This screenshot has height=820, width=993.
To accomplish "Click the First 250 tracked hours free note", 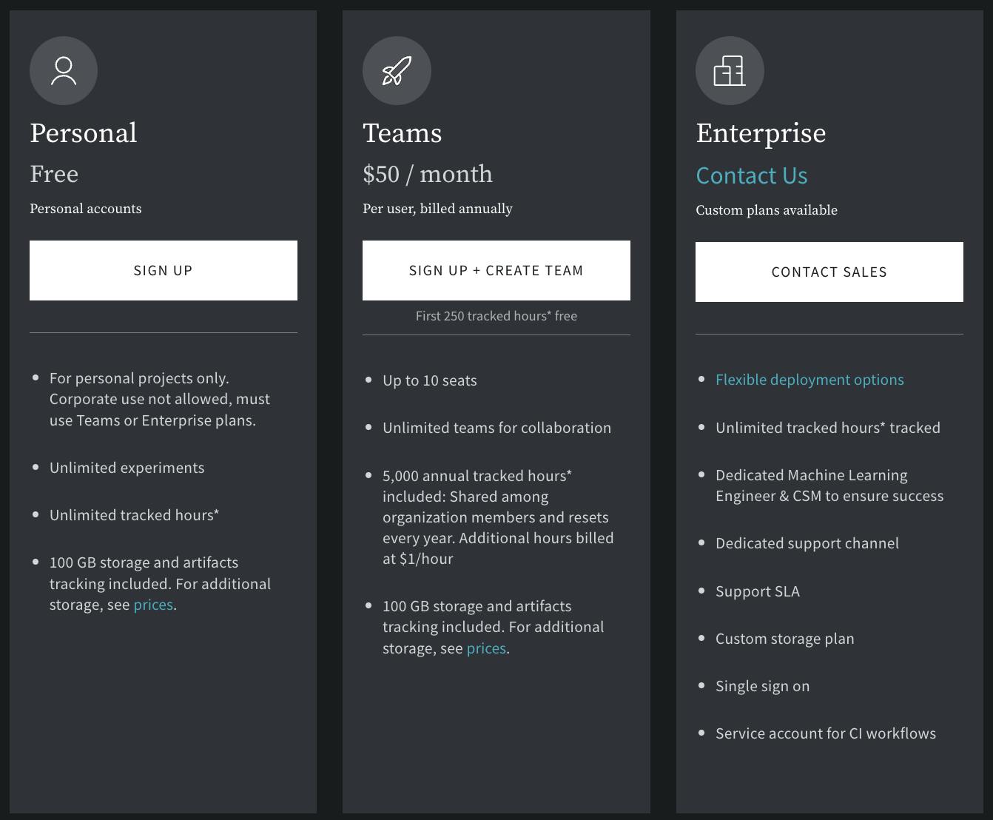I will (x=496, y=316).
